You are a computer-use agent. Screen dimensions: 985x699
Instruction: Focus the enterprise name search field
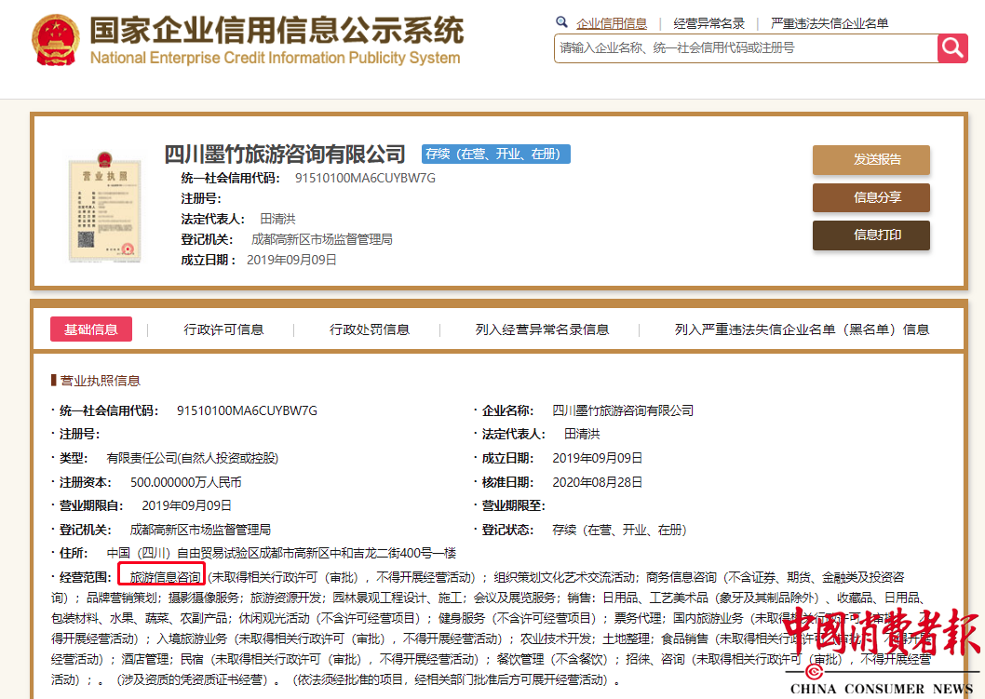tap(746, 48)
